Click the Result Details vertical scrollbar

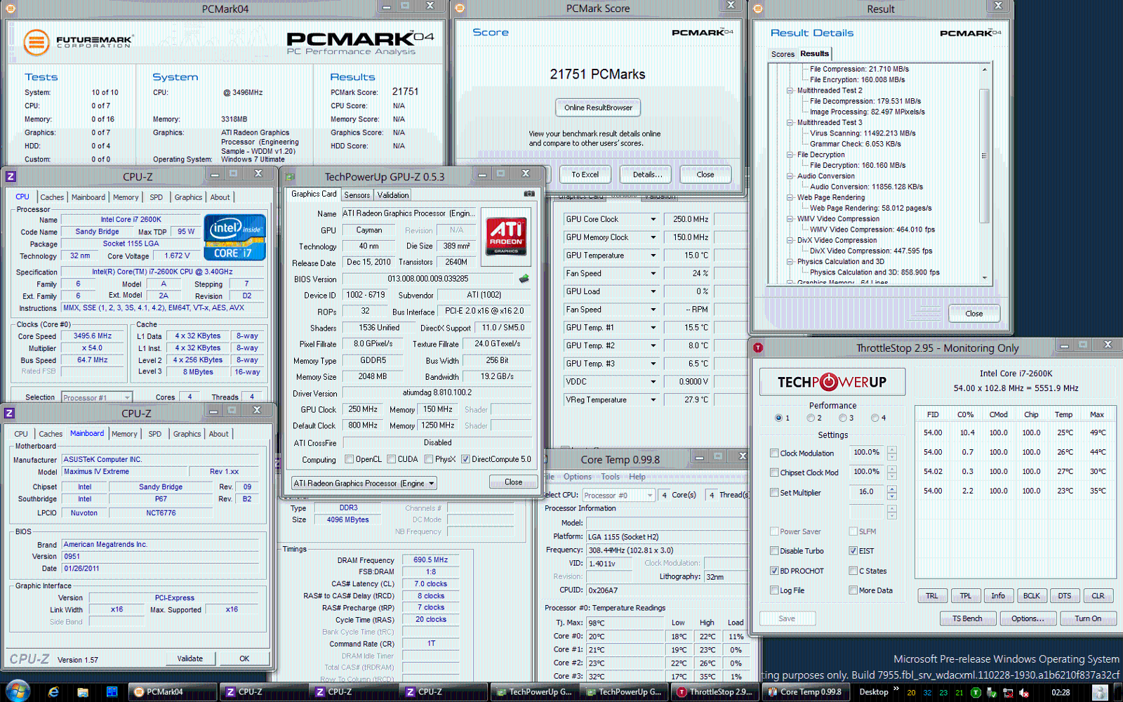tap(984, 173)
